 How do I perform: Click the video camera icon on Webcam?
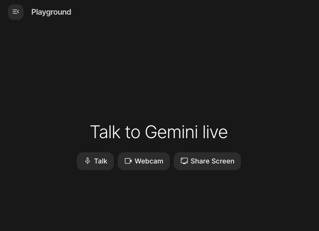[128, 161]
